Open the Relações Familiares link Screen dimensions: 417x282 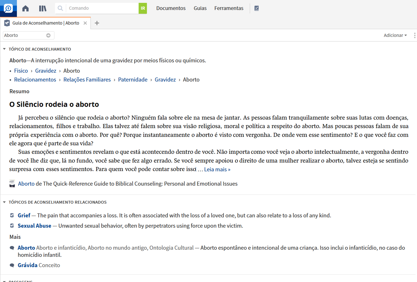(87, 80)
